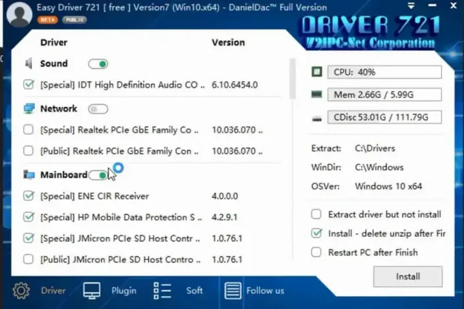Image resolution: width=464 pixels, height=309 pixels.
Task: Open the settings gear icon
Action: coord(21,291)
